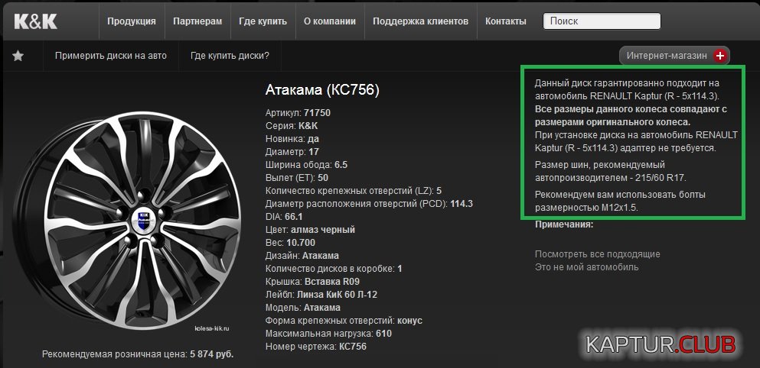The height and width of the screenshot is (368, 760).
Task: Click the Рекомендуемая розничная цена text
Action: point(138,354)
